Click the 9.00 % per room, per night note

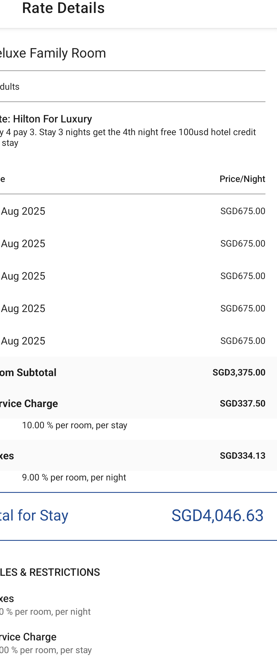74,477
